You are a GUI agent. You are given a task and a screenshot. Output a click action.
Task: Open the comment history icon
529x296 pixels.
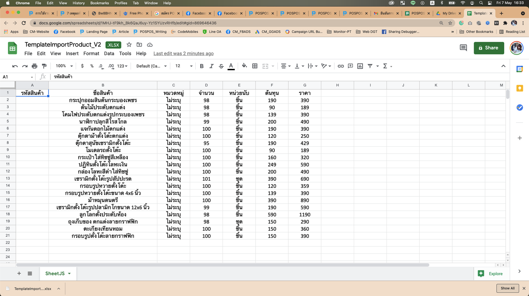(463, 48)
